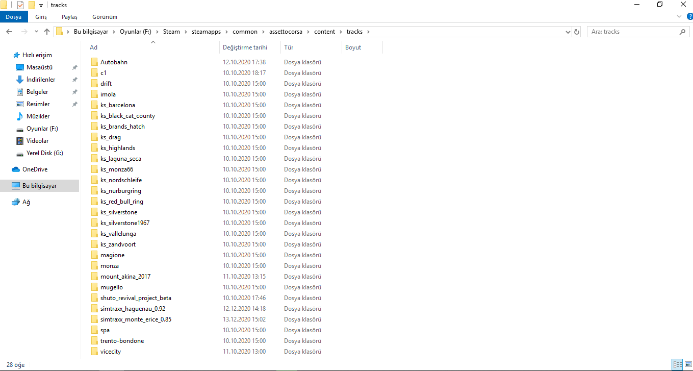Click the date 13.12.2020 15:02
The image size is (693, 371).
coord(244,319)
